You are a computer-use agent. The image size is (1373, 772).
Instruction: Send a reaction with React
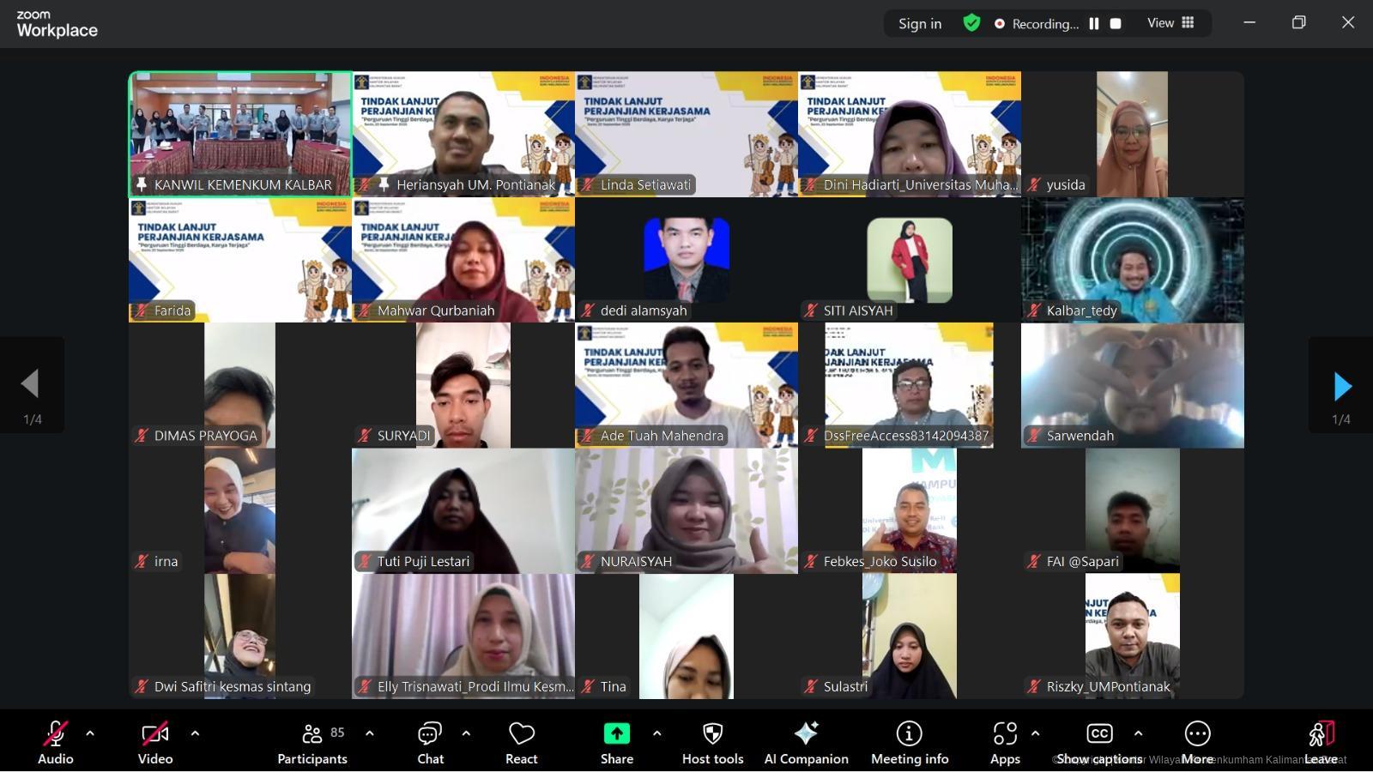521,739
